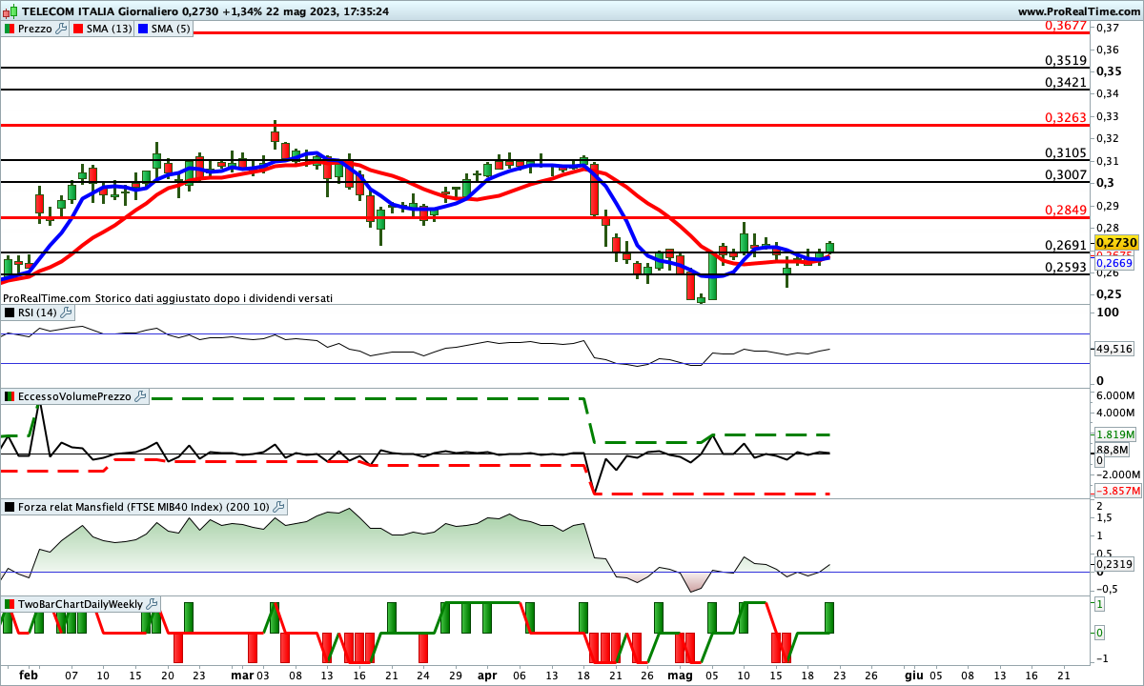Select the 0,2849 red resistance line label
This screenshot has width=1144, height=686.
click(1066, 210)
